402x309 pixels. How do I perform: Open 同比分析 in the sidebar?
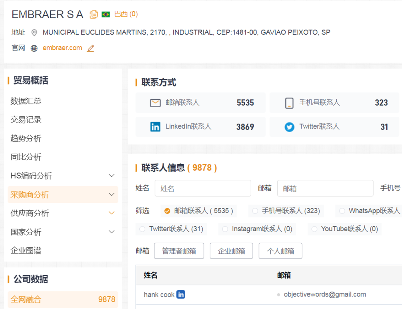pos(26,157)
